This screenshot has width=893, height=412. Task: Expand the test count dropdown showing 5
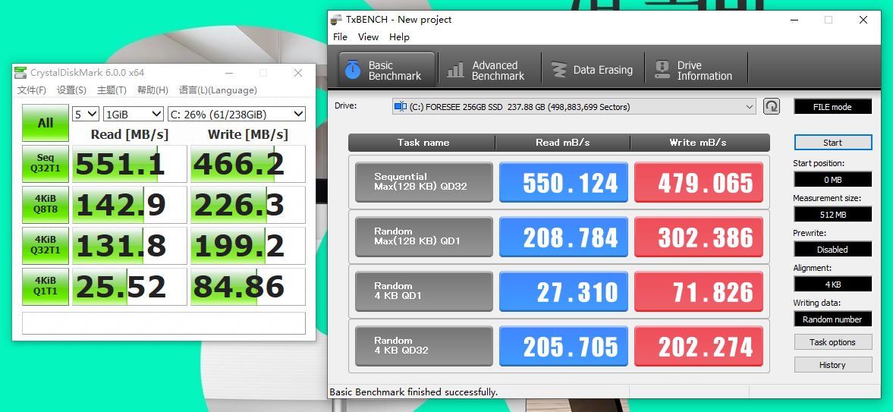tap(86, 114)
